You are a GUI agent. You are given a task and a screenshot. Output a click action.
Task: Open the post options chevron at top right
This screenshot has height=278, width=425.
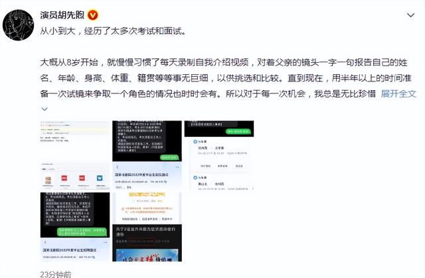411,15
